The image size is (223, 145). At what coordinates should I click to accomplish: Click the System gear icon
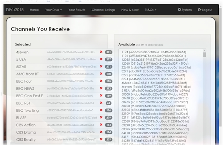point(179,9)
